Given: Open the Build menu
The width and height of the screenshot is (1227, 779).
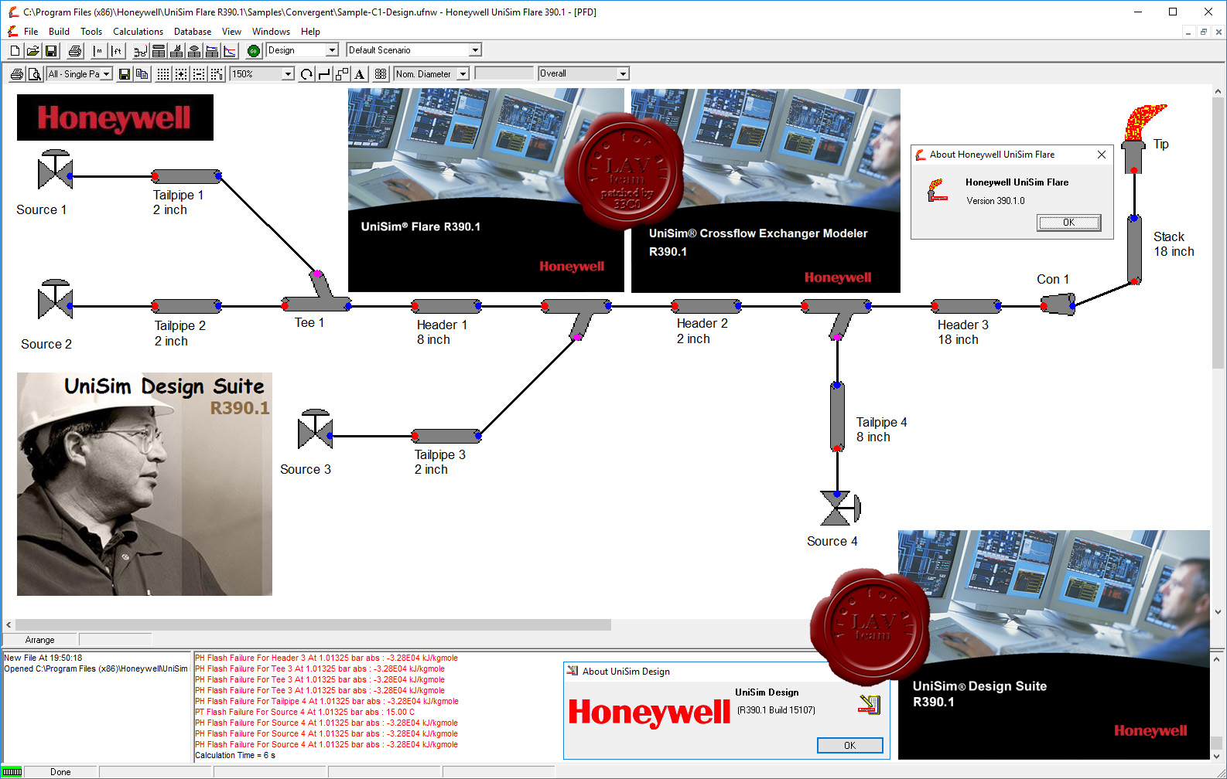Looking at the screenshot, I should tap(59, 32).
